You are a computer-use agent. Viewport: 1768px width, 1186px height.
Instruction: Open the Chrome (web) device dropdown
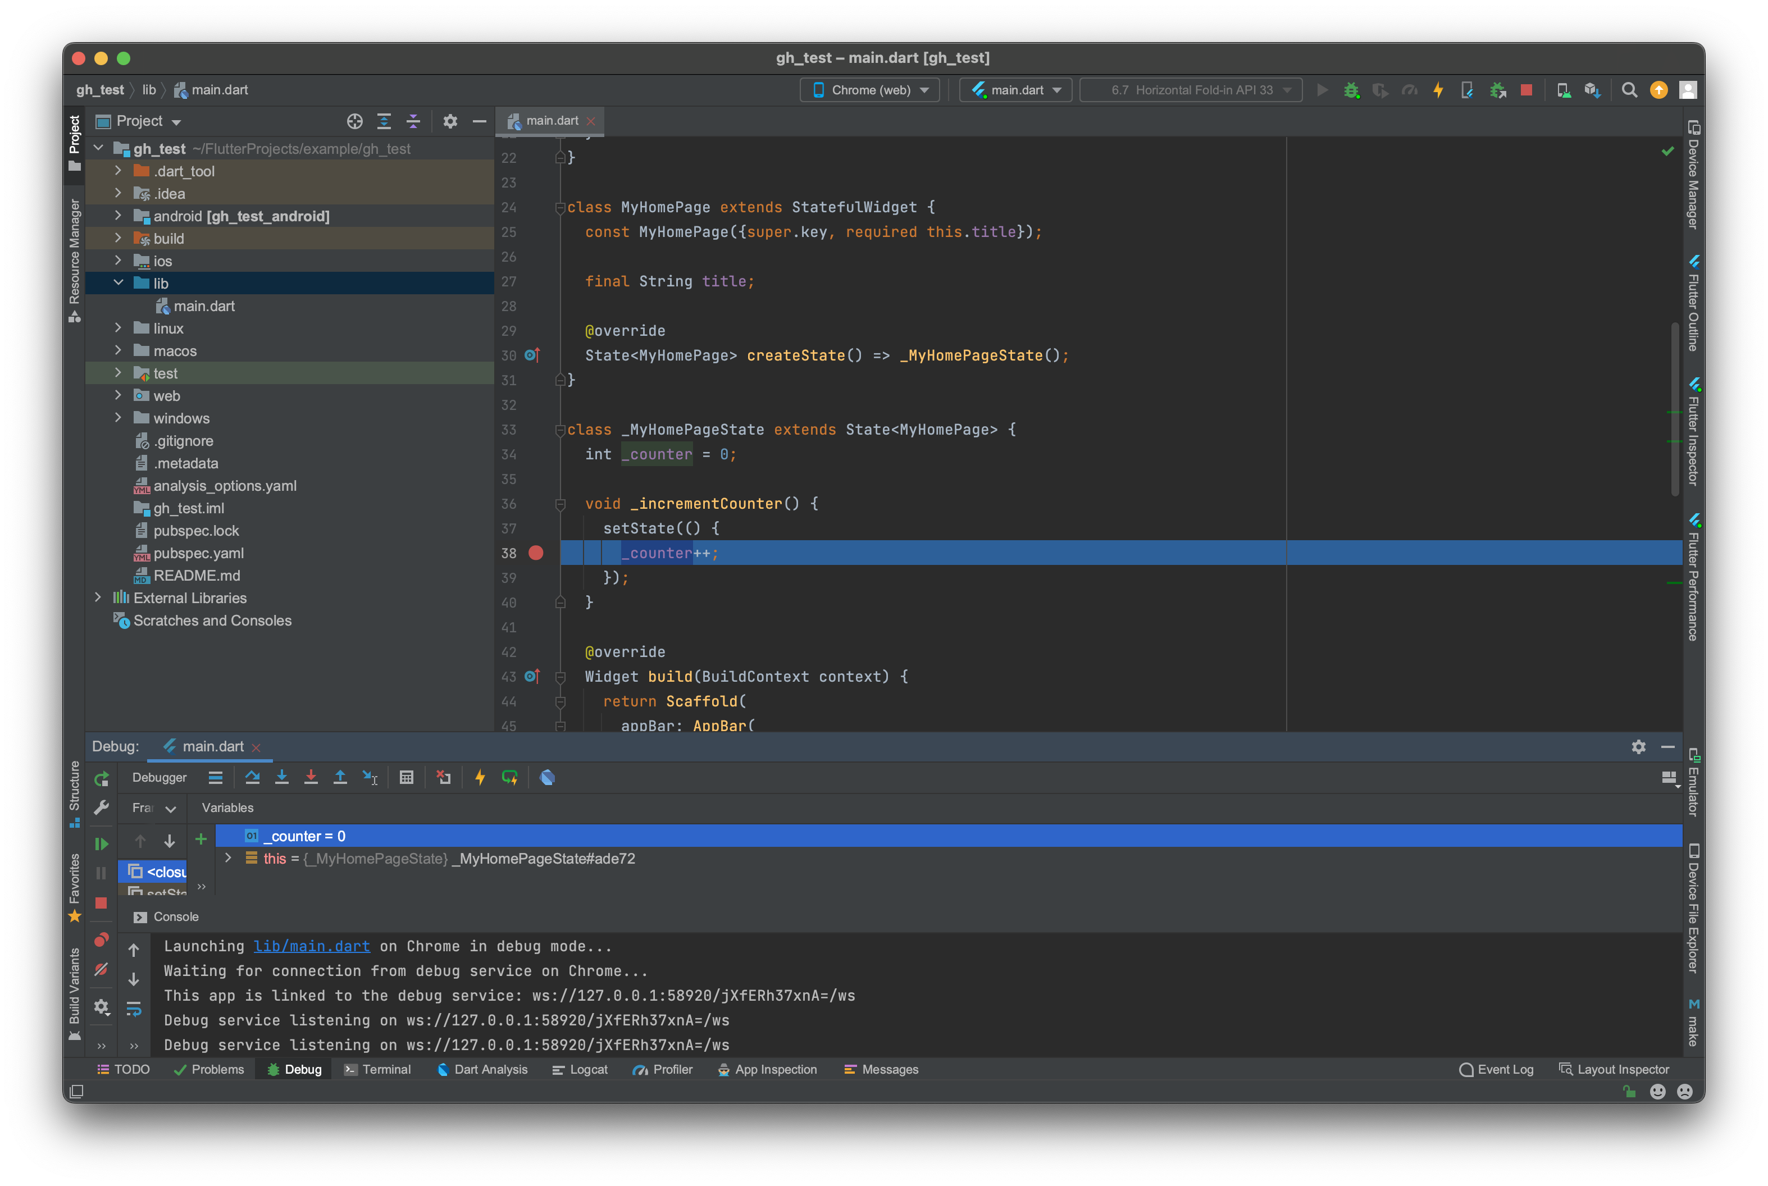(870, 90)
